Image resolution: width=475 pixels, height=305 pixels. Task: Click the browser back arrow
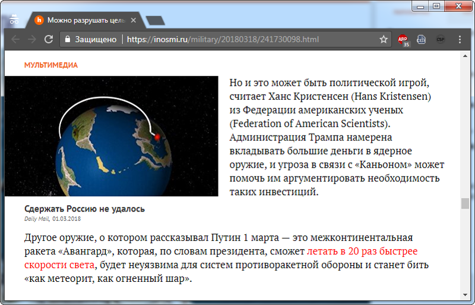pos(15,40)
